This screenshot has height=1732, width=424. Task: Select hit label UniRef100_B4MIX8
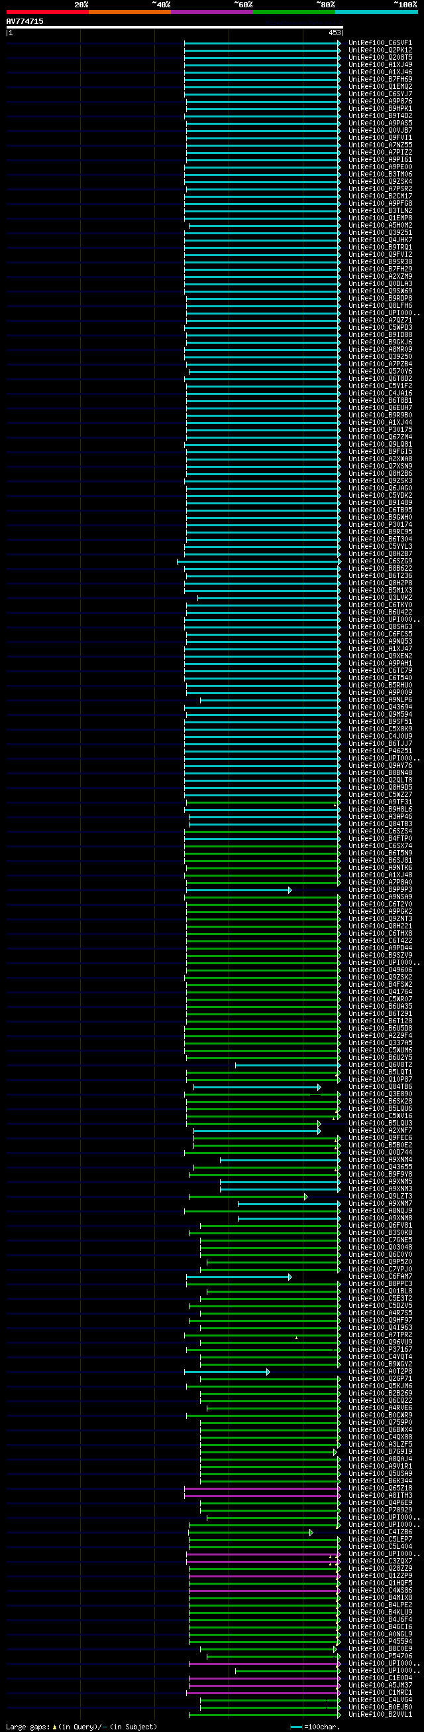click(380, 1597)
